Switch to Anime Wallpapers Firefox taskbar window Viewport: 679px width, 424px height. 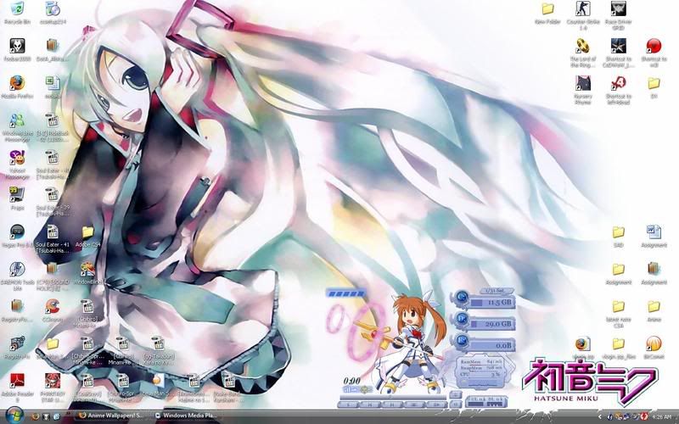click(x=110, y=416)
